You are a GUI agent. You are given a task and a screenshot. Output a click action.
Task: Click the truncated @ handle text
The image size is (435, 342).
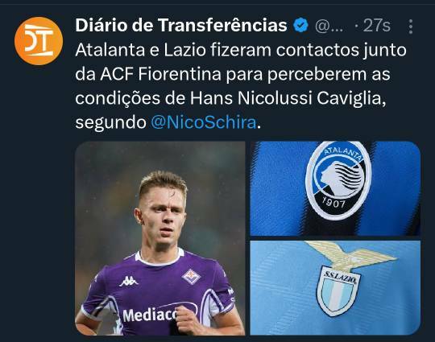[329, 27]
